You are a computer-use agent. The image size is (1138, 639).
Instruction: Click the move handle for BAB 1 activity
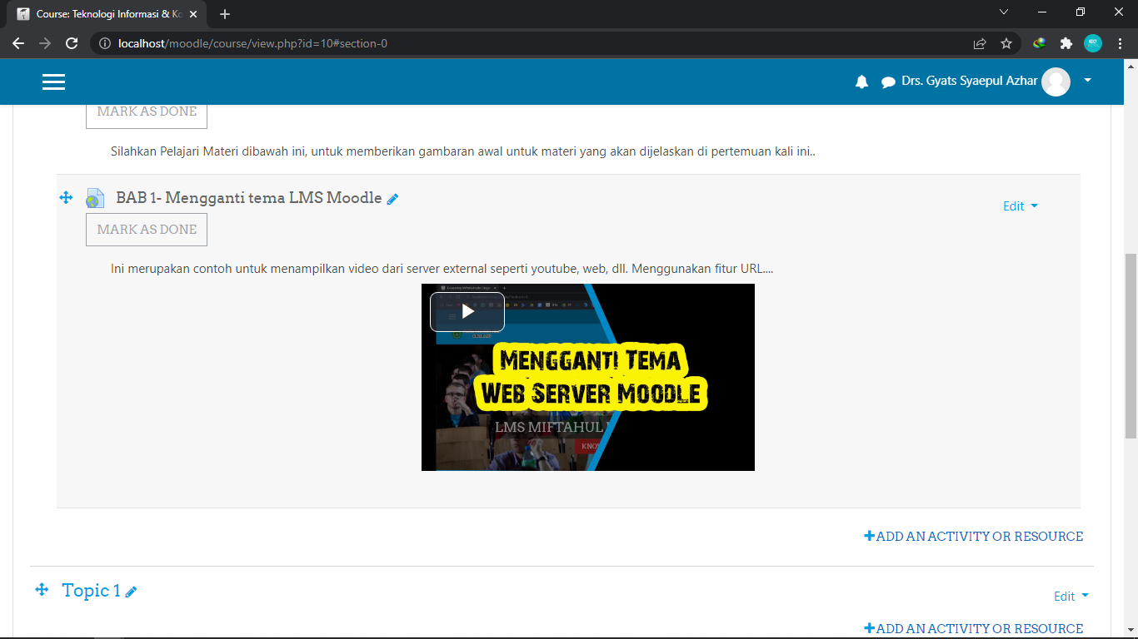coord(66,197)
